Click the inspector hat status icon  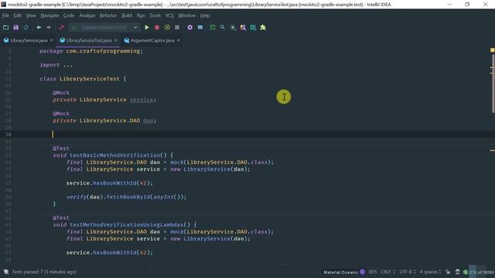click(x=457, y=272)
